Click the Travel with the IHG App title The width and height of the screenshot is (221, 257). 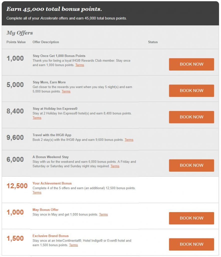pos(52,135)
